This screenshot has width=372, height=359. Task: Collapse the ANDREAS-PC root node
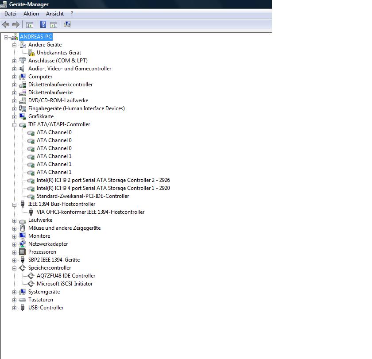tap(6, 37)
